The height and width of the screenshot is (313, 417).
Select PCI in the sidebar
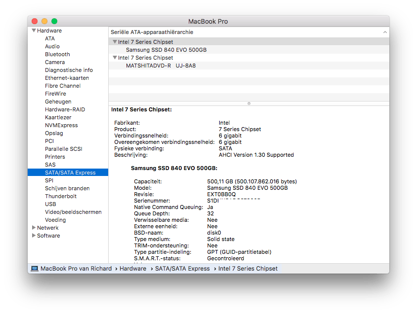coord(49,141)
